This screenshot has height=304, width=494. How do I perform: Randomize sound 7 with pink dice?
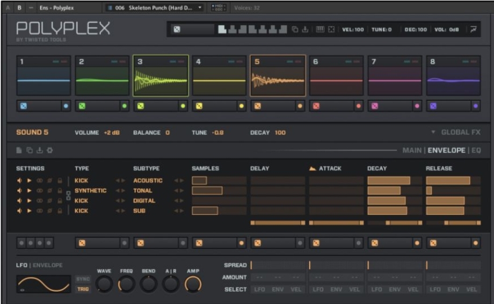click(x=375, y=106)
